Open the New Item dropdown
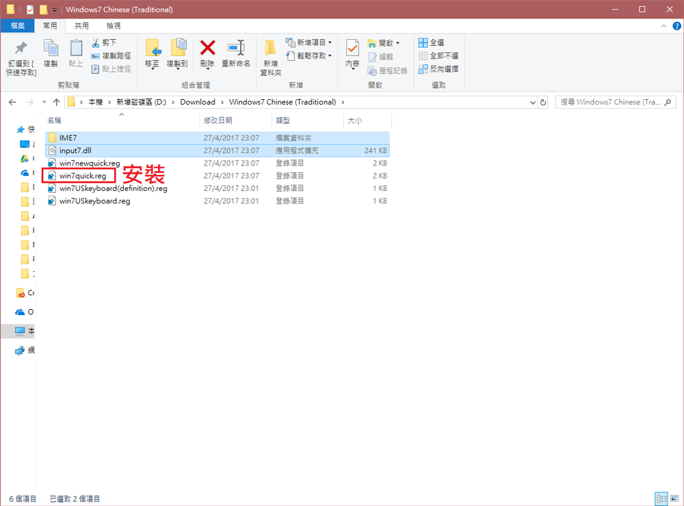The width and height of the screenshot is (684, 506). click(x=309, y=42)
